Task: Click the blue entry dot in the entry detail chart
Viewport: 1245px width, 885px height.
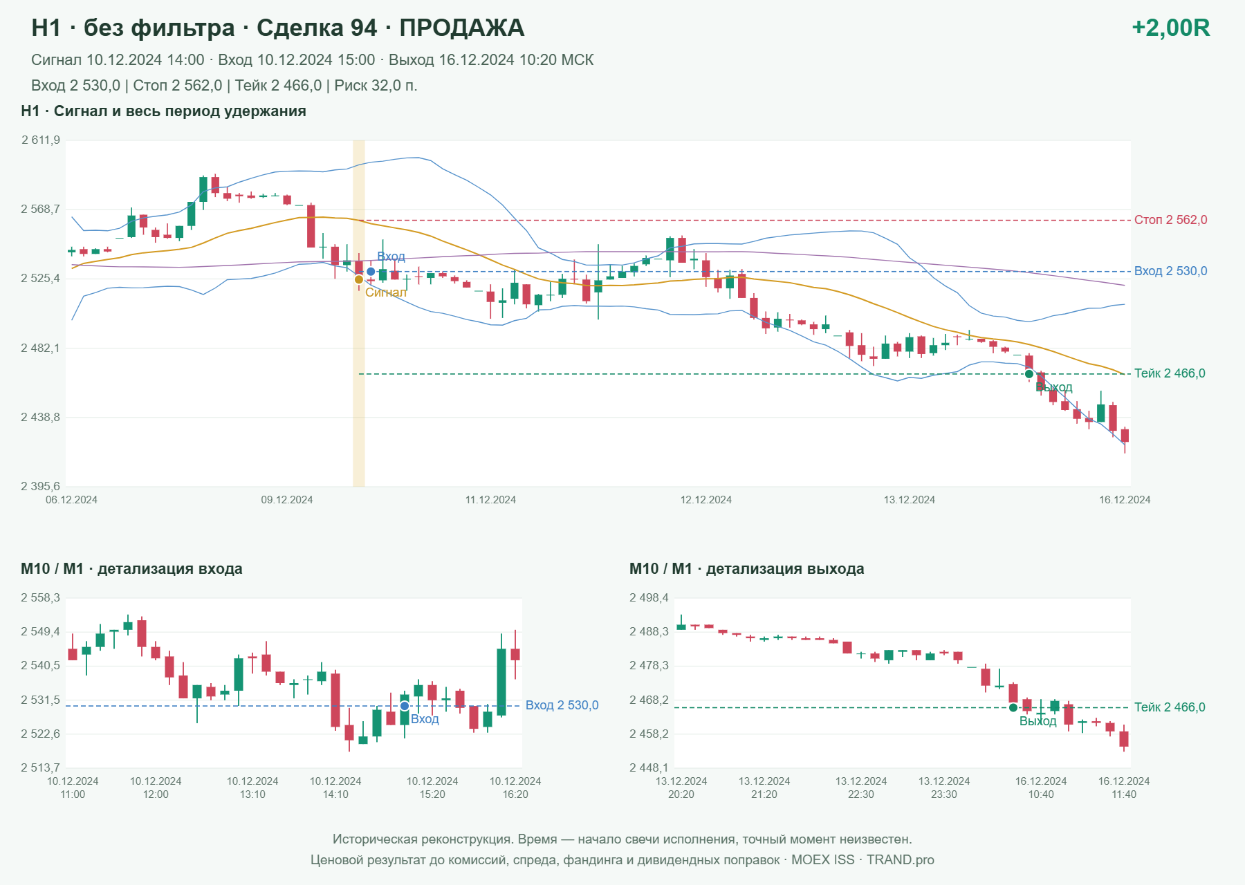Action: pos(405,706)
